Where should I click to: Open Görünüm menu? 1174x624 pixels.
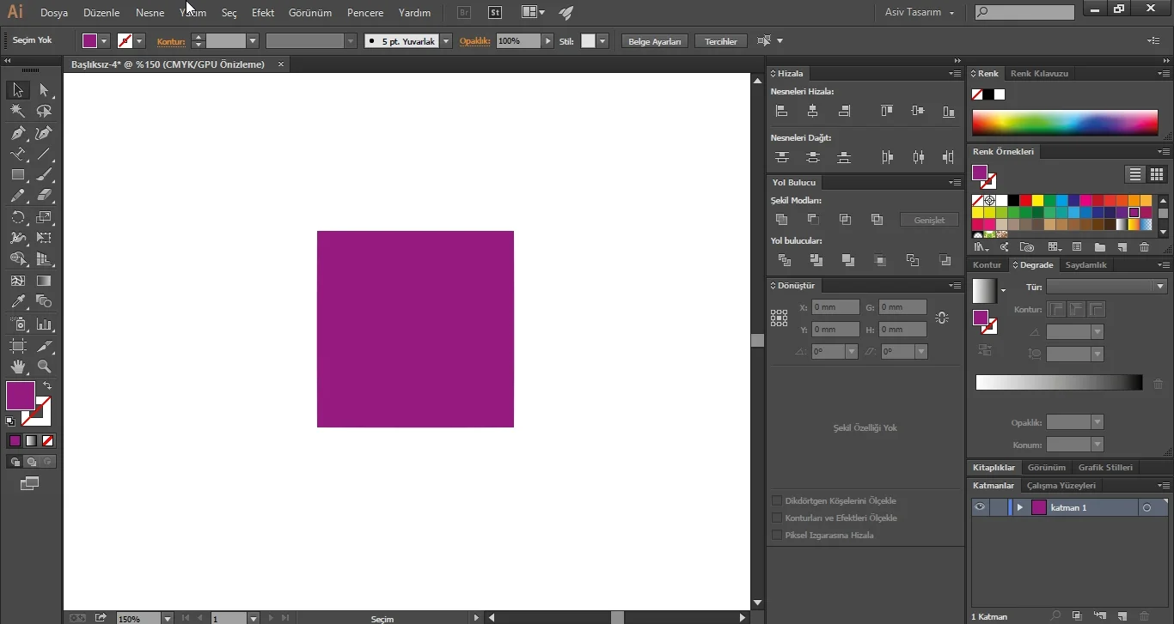(x=310, y=13)
